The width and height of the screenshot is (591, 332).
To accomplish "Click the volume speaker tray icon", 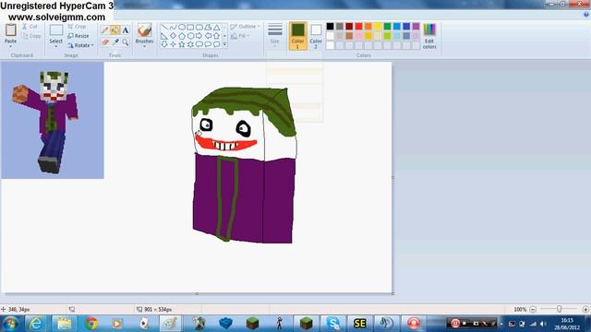I will pos(543,324).
